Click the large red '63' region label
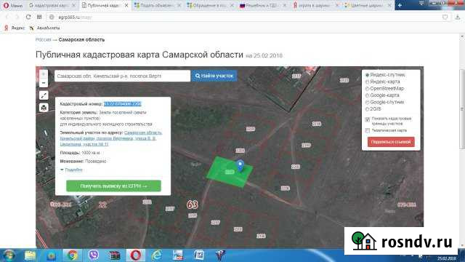Image resolution: width=465 pixels, height=262 pixels. [192, 205]
